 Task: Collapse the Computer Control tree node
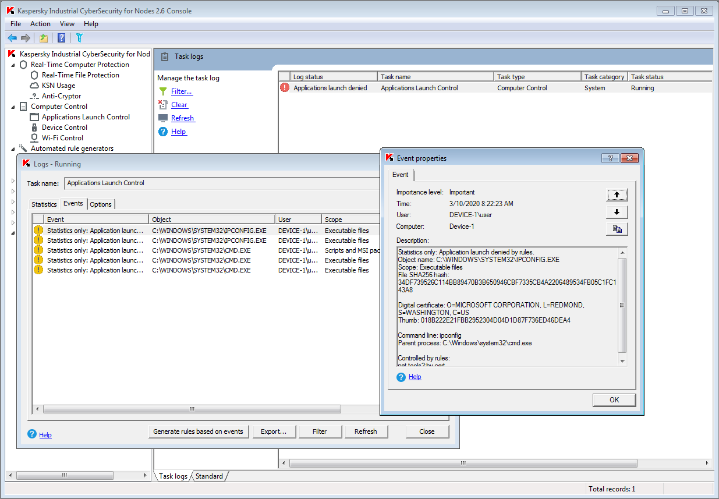(13, 107)
